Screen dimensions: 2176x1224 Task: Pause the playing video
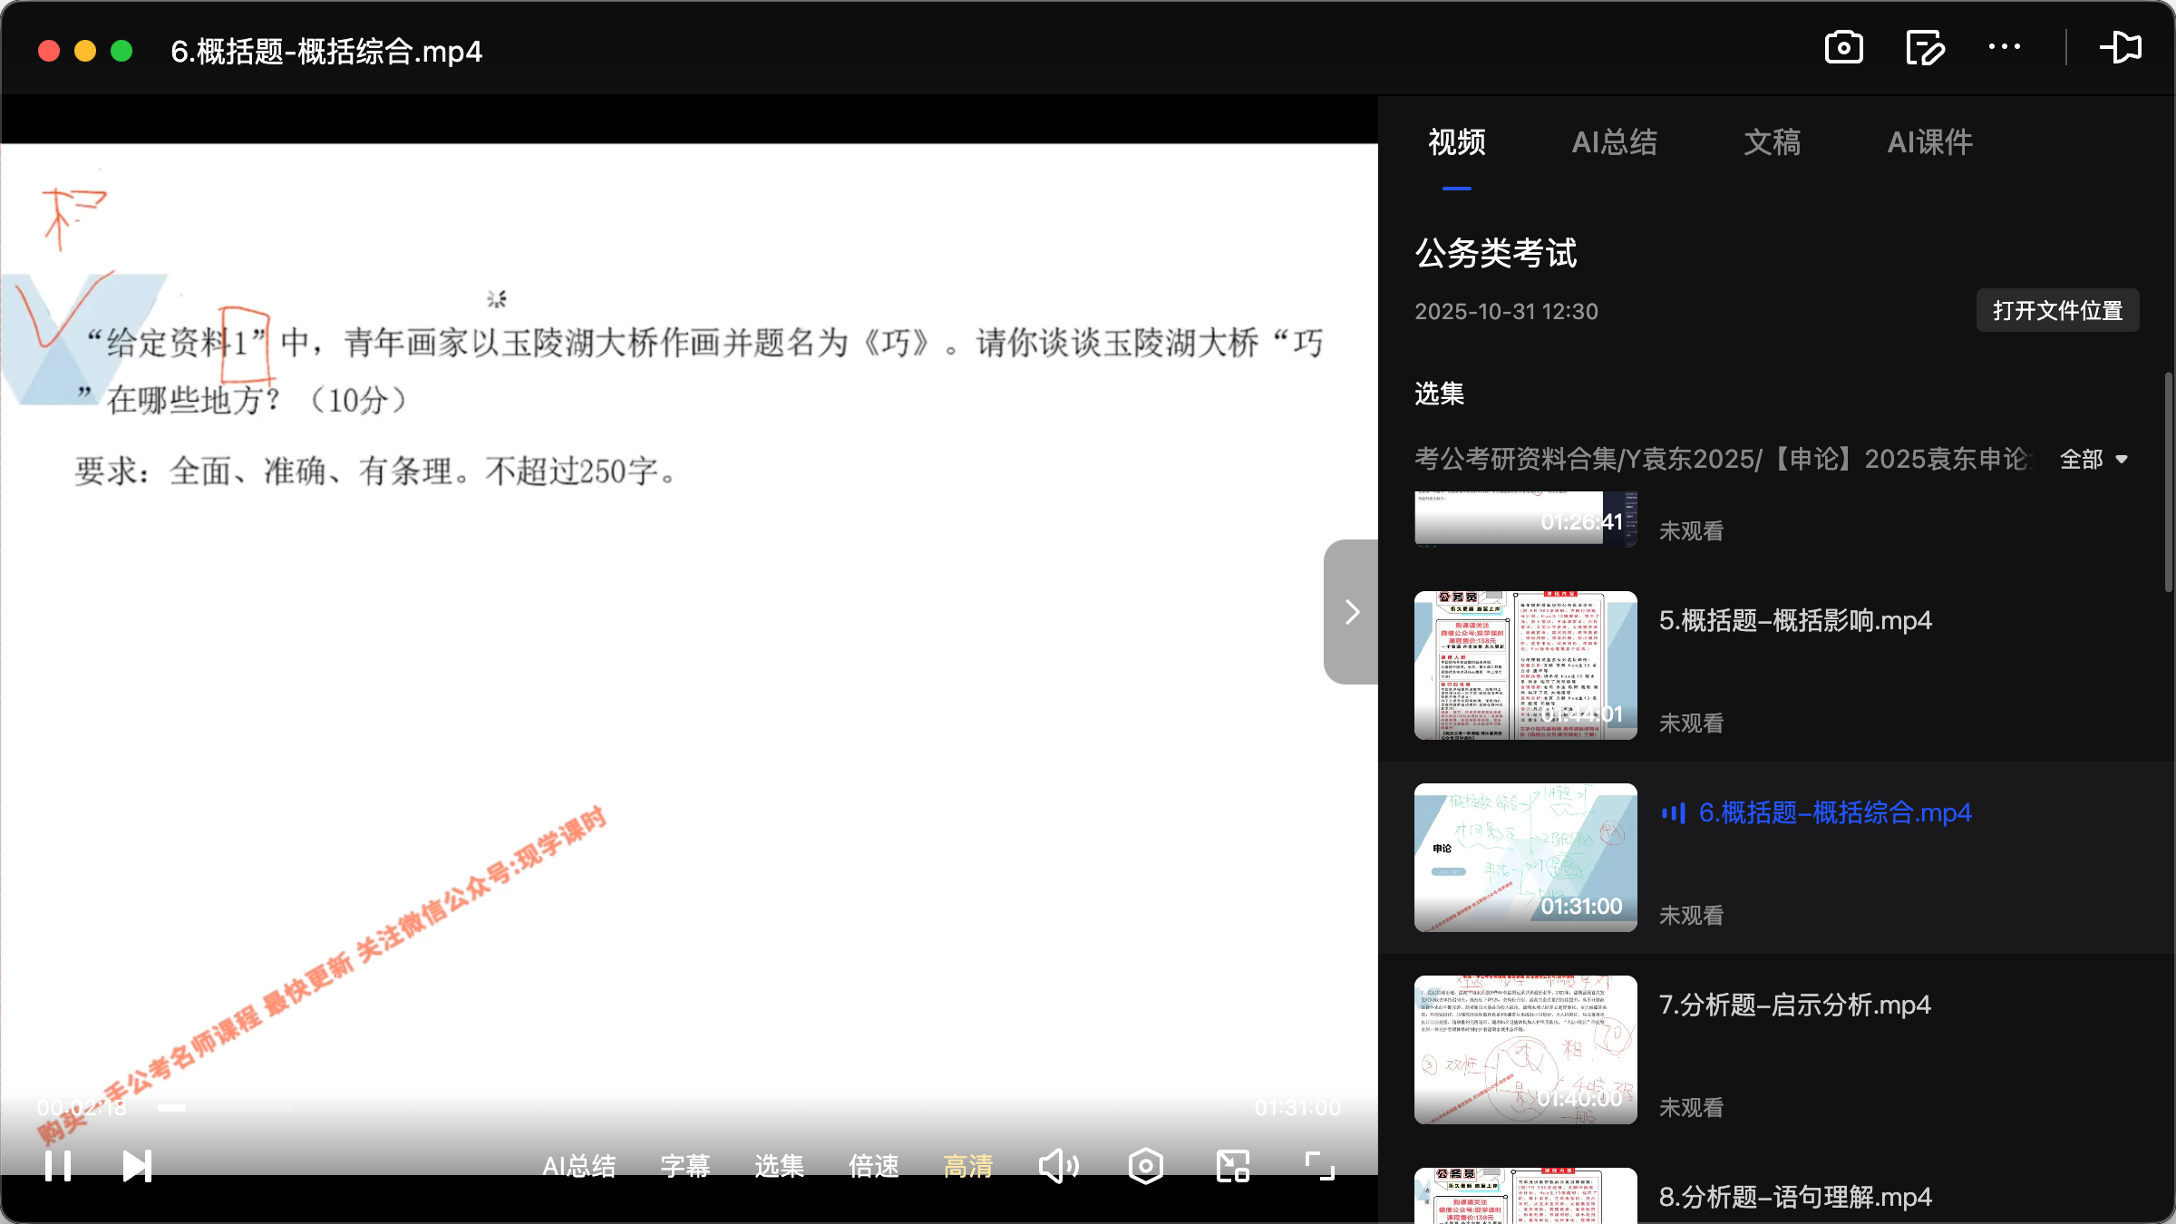(x=57, y=1166)
